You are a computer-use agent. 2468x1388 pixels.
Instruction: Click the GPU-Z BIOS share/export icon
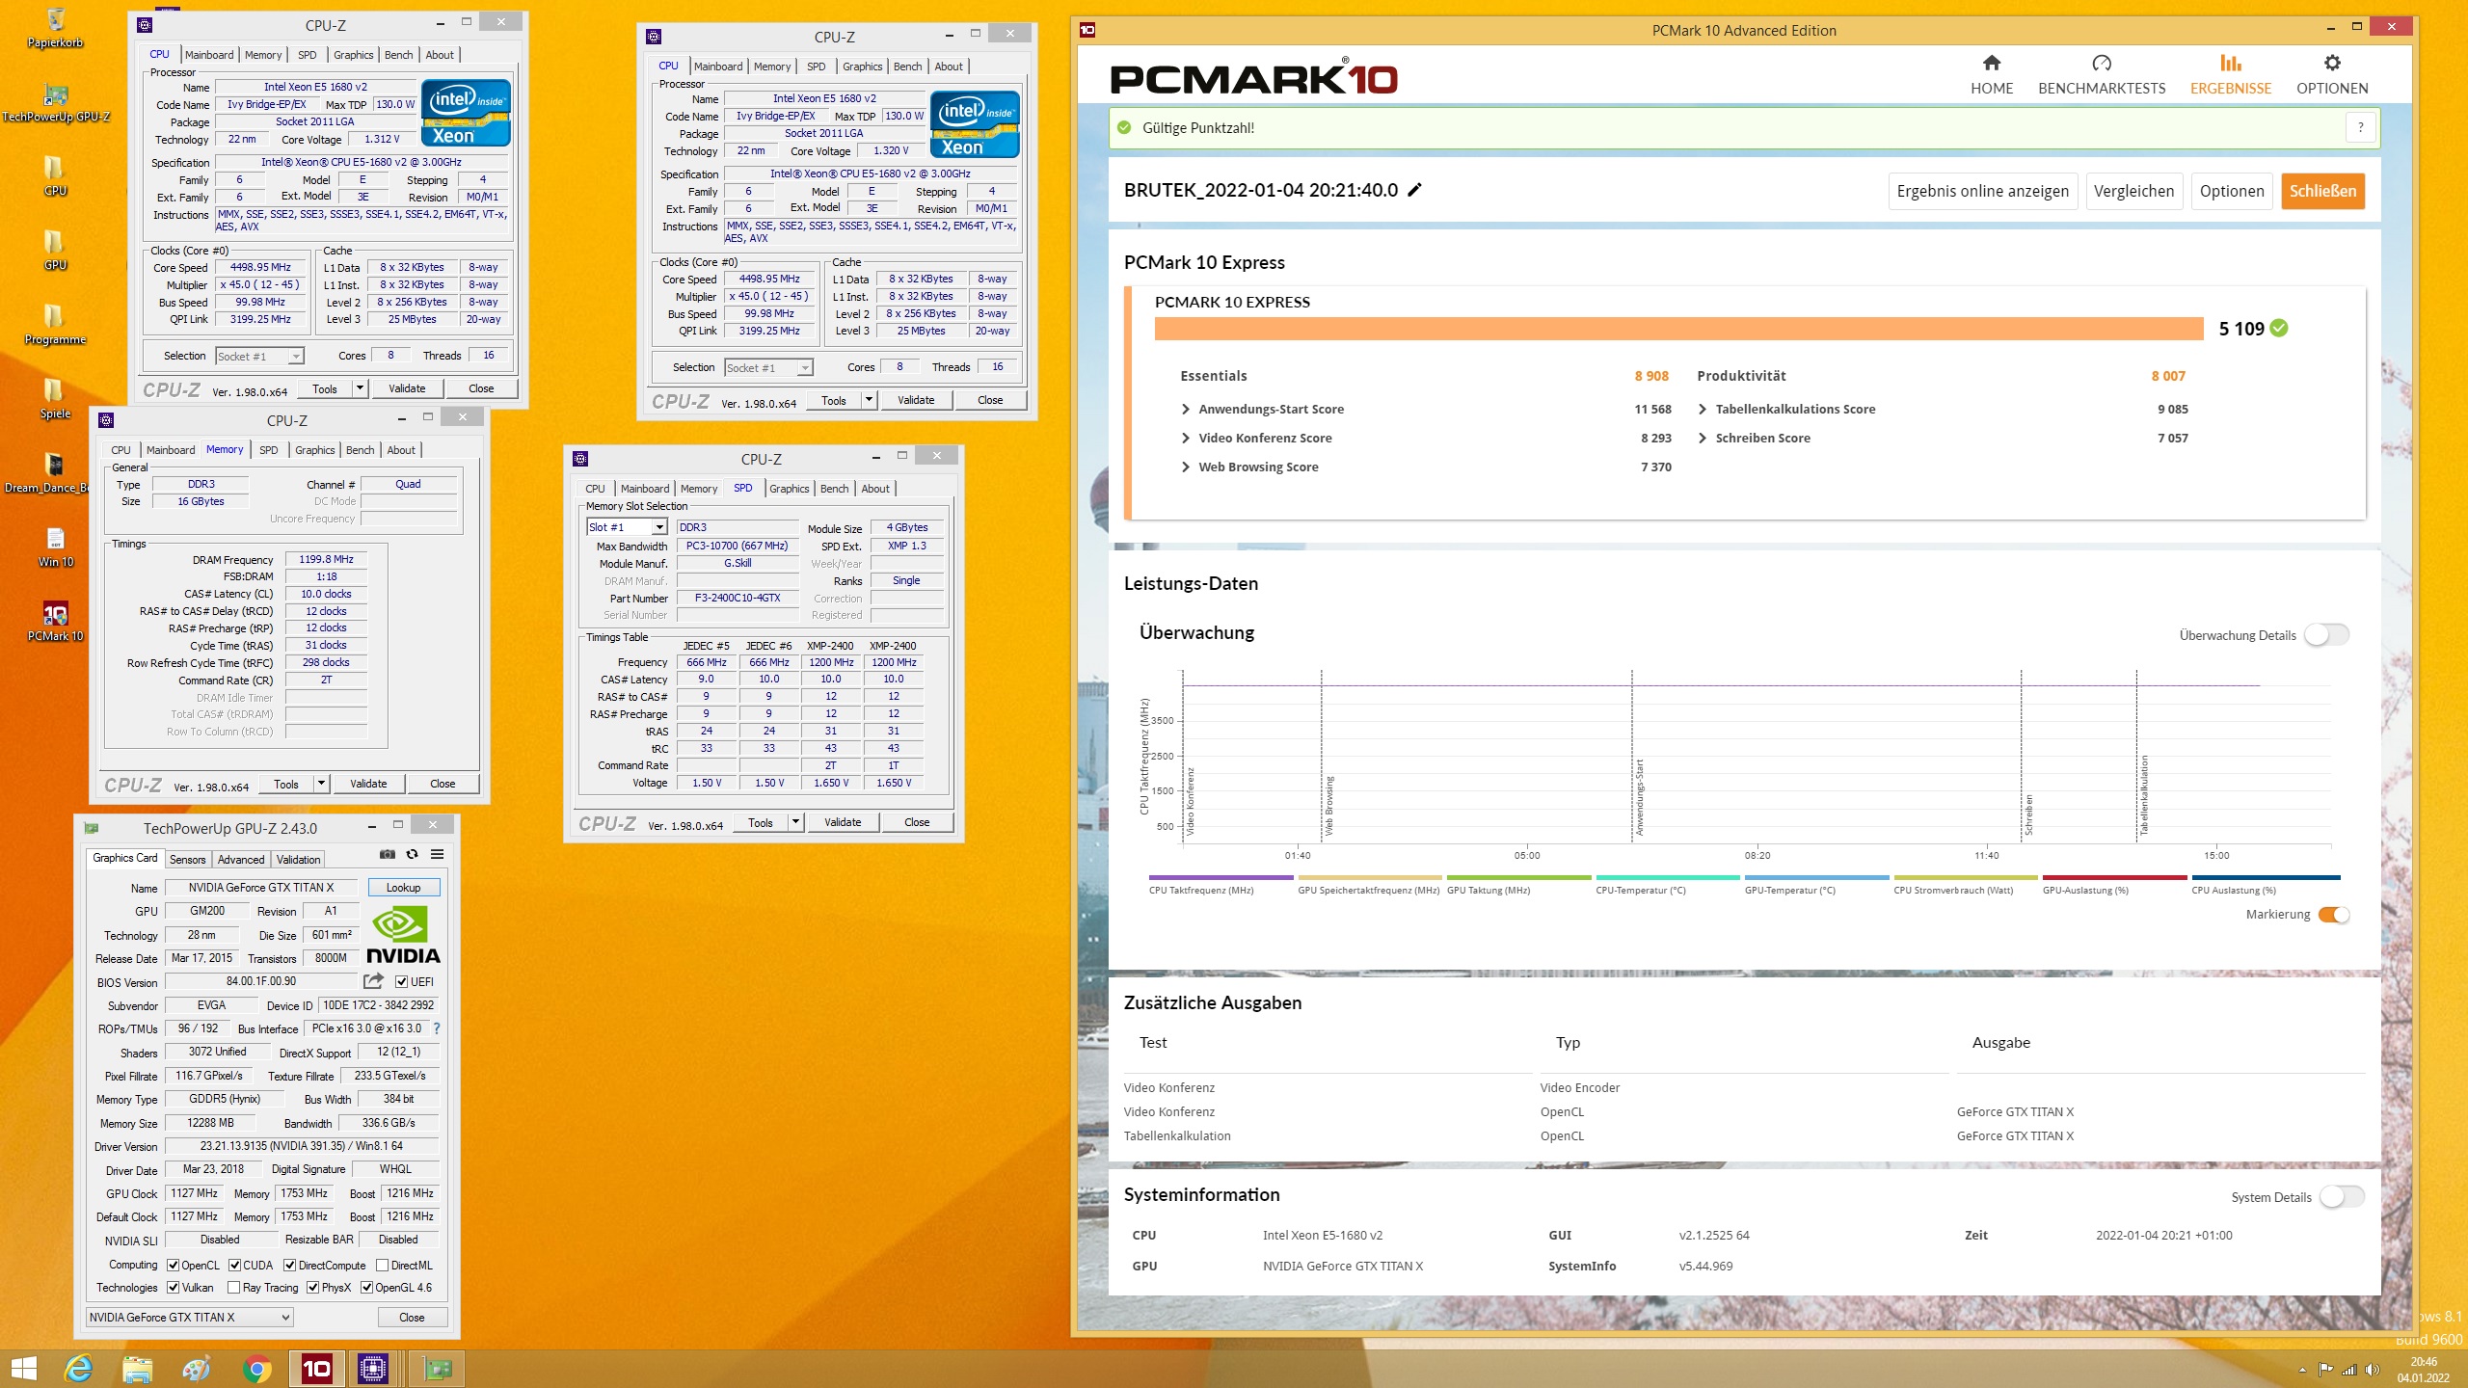pos(373,981)
